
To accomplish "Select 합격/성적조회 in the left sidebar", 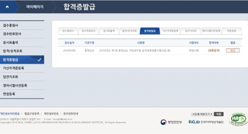I will [x=22, y=51].
